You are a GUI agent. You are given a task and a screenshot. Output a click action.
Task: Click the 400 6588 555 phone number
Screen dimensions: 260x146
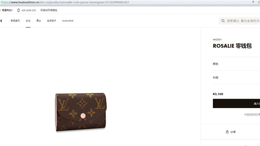pyautogui.click(x=29, y=10)
